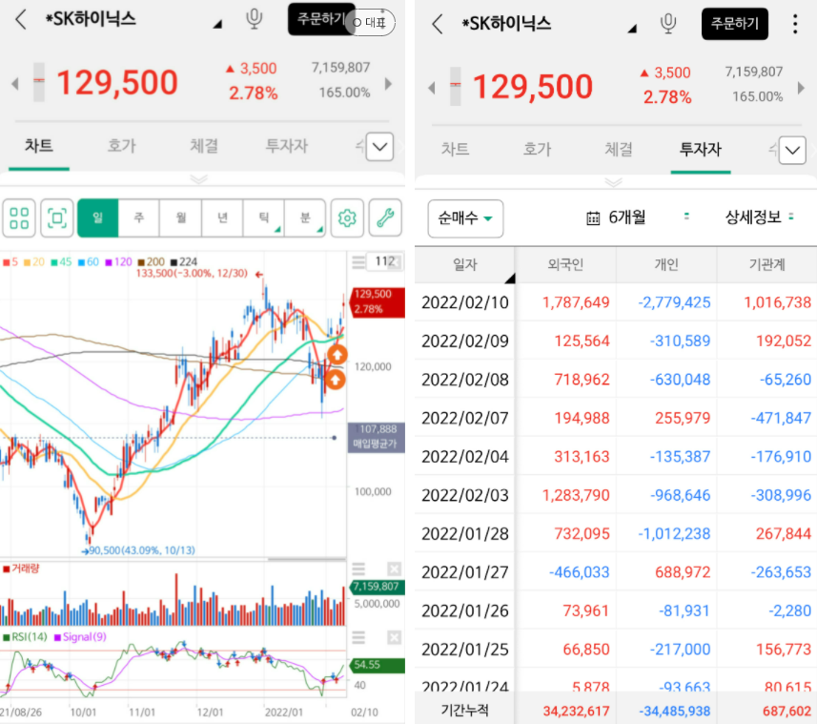
Task: Tap red 5-day moving average swatch
Action: click(7, 262)
